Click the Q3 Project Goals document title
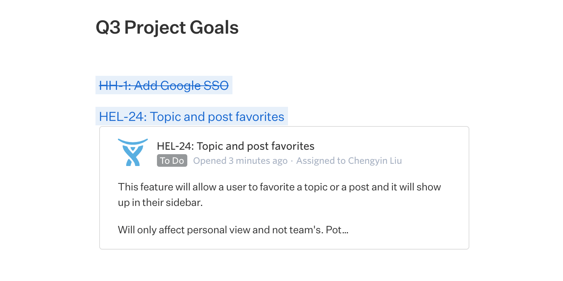The height and width of the screenshot is (281, 563). pos(167,27)
